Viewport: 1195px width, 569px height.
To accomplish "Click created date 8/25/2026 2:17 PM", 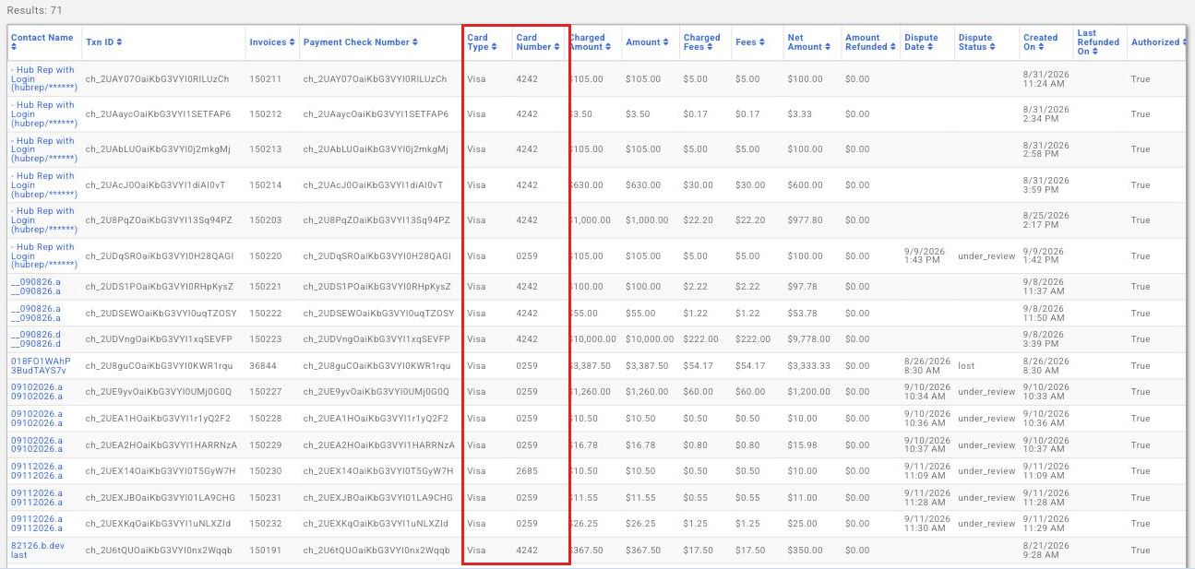I will pos(1046,220).
